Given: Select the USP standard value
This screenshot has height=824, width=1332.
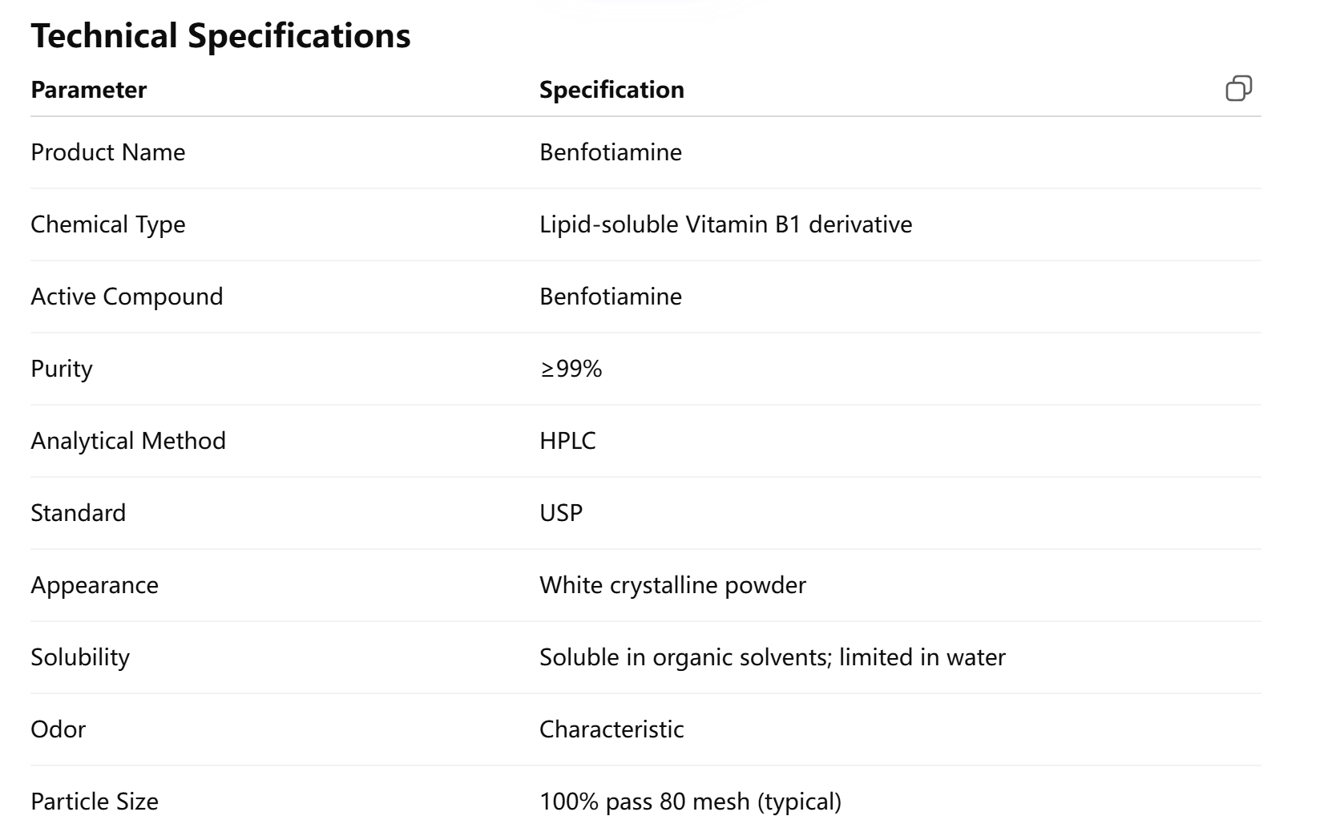Looking at the screenshot, I should pyautogui.click(x=561, y=512).
